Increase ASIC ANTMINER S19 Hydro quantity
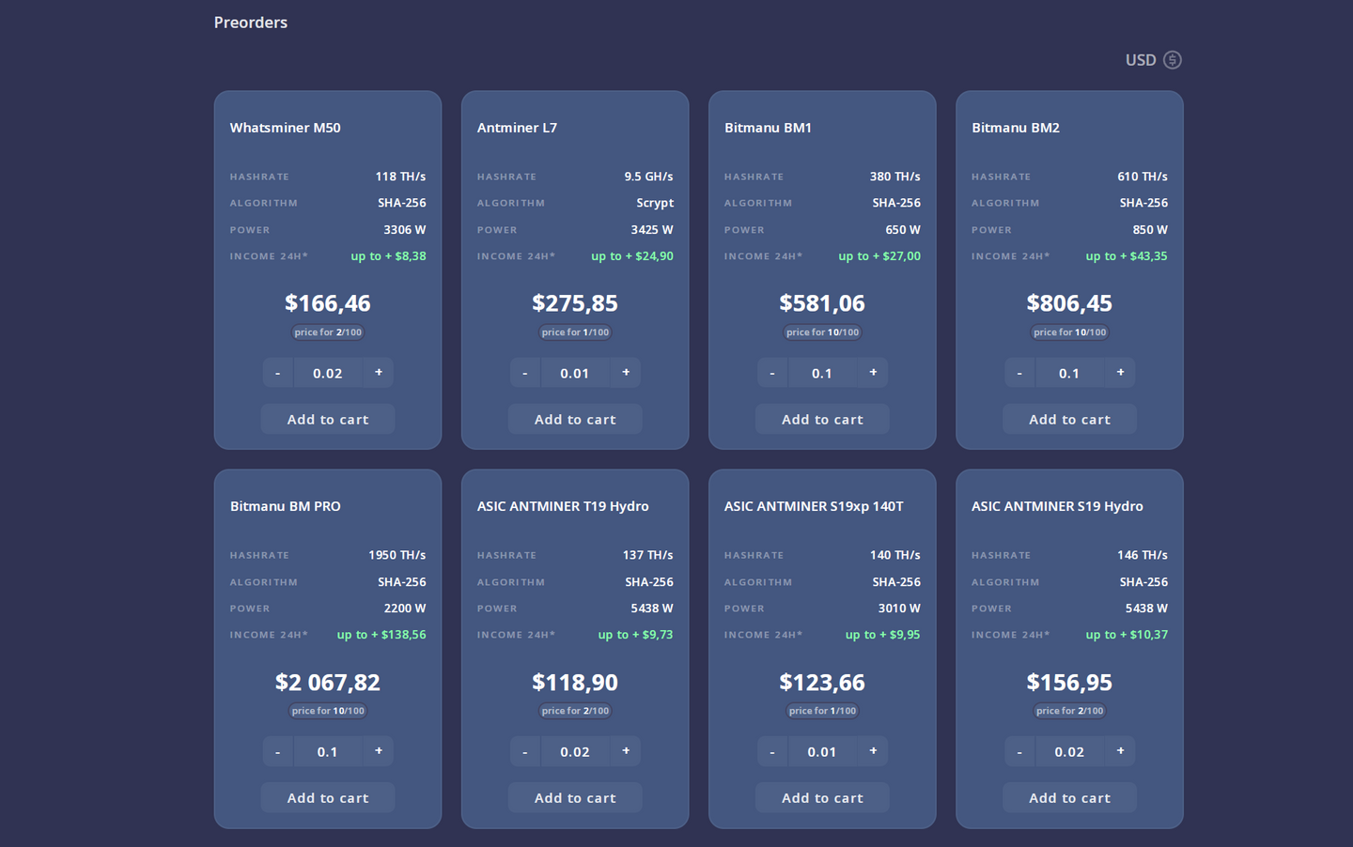 click(1120, 751)
